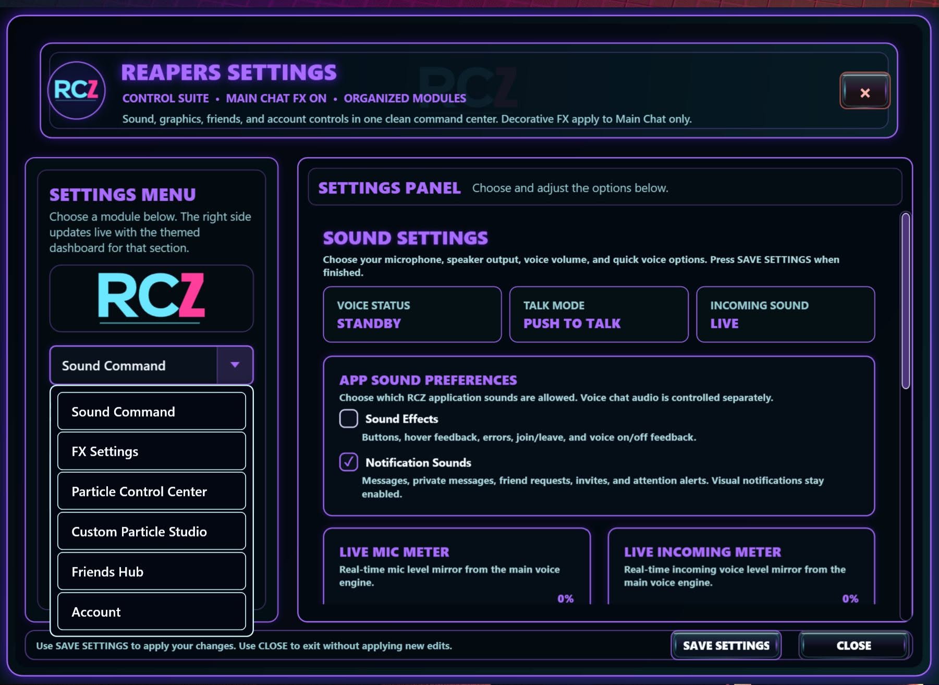Viewport: 939px width, 685px height.
Task: Click the Sound Command combo box field
Action: tap(151, 365)
